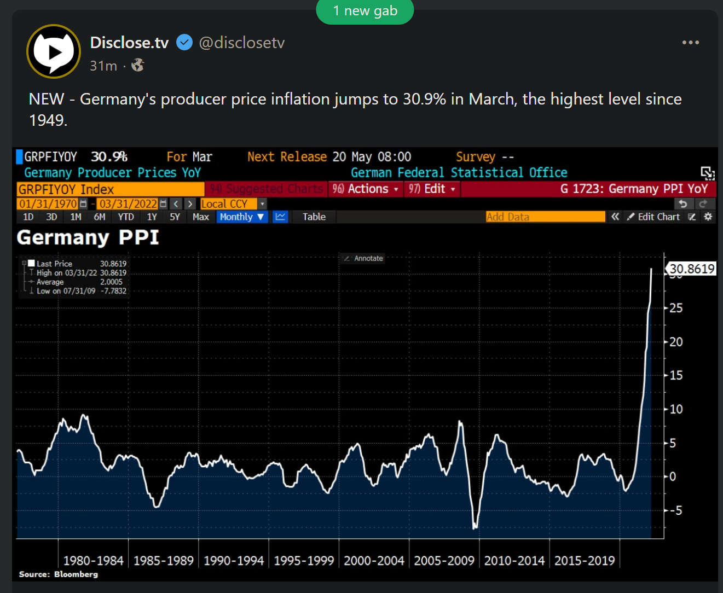Open the Disclose.tv profile avatar
Viewport: 723px width, 593px height.
coord(54,51)
